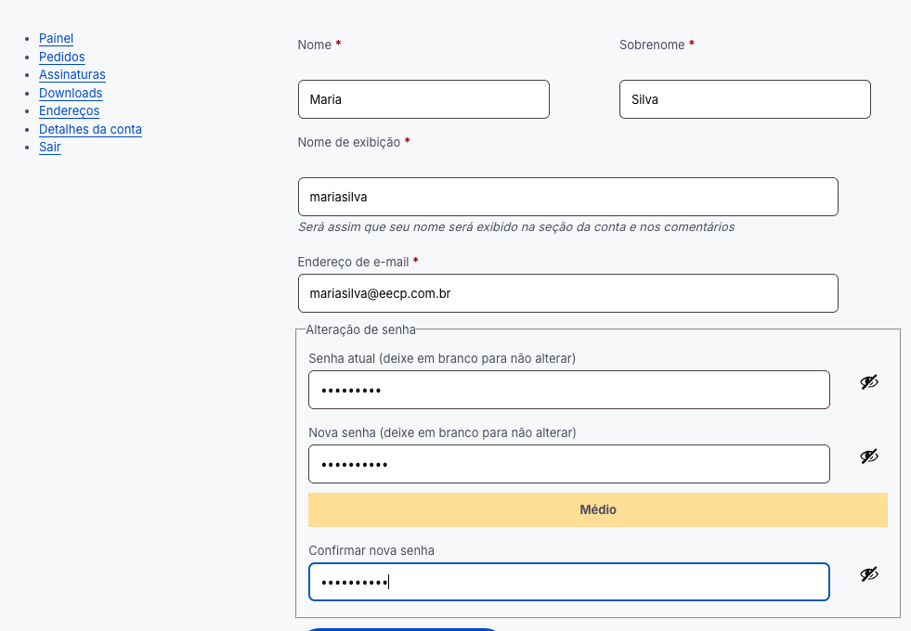
Task: Focus the Nome de exibição field
Action: 568,197
